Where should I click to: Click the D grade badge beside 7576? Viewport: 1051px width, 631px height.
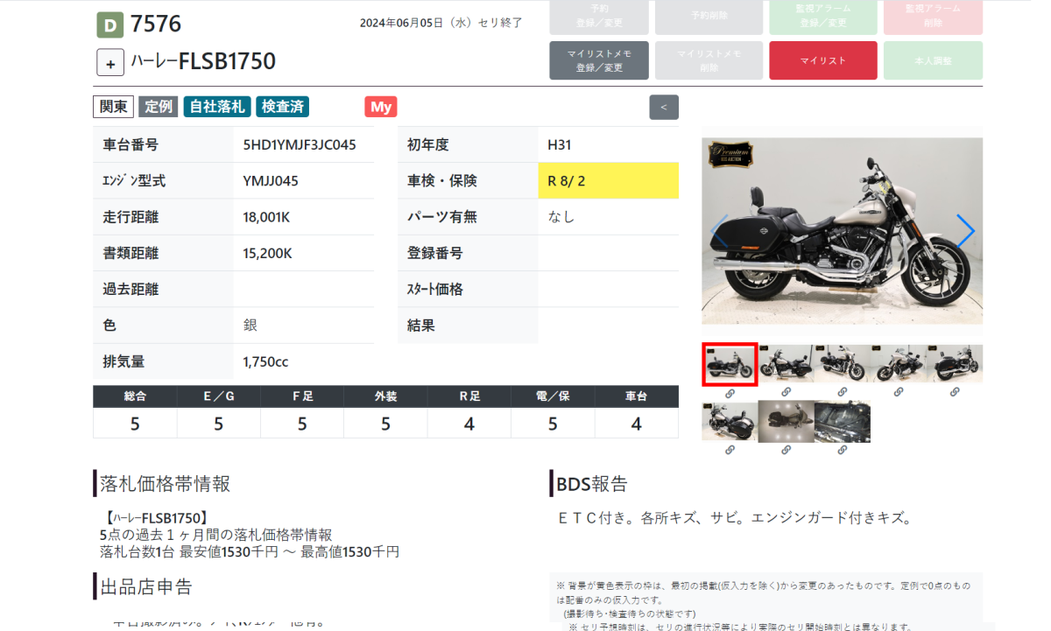109,25
